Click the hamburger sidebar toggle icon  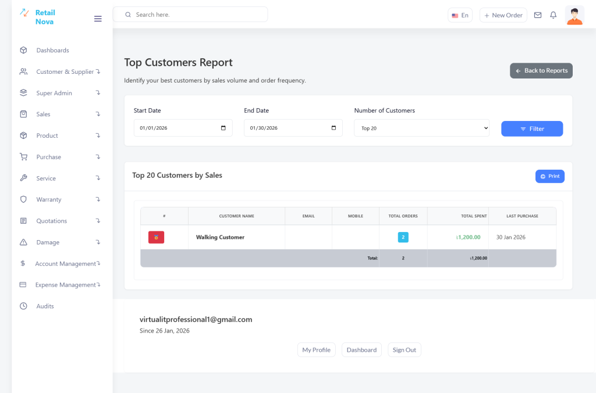(98, 19)
